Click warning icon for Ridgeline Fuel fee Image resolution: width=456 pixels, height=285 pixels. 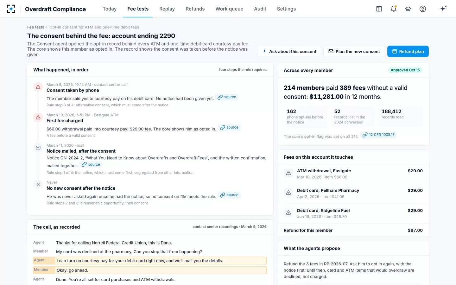point(288,212)
